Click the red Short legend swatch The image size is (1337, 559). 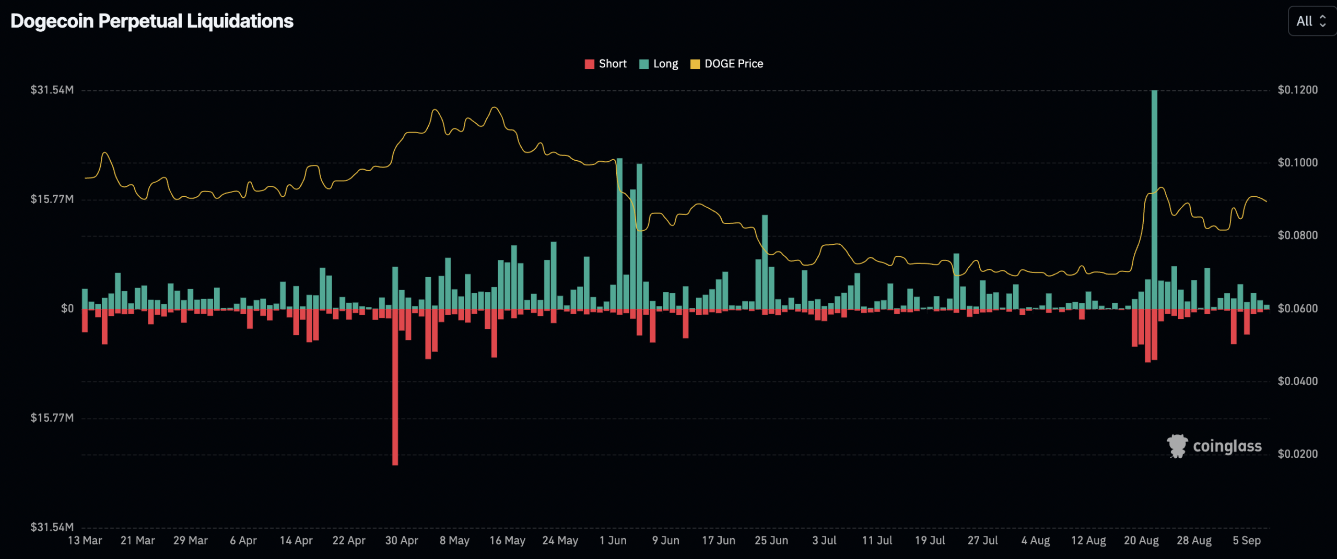590,64
